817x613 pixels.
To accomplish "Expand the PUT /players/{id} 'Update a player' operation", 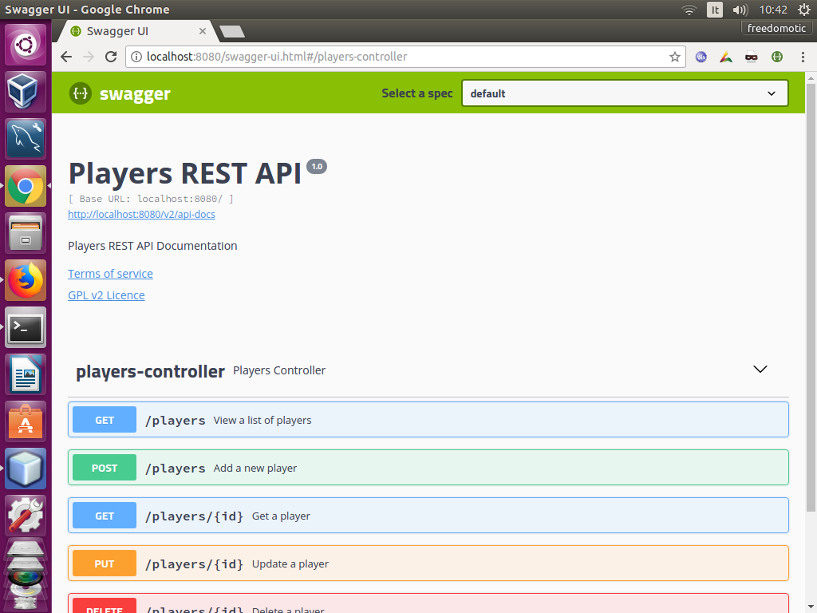I will (x=428, y=564).
